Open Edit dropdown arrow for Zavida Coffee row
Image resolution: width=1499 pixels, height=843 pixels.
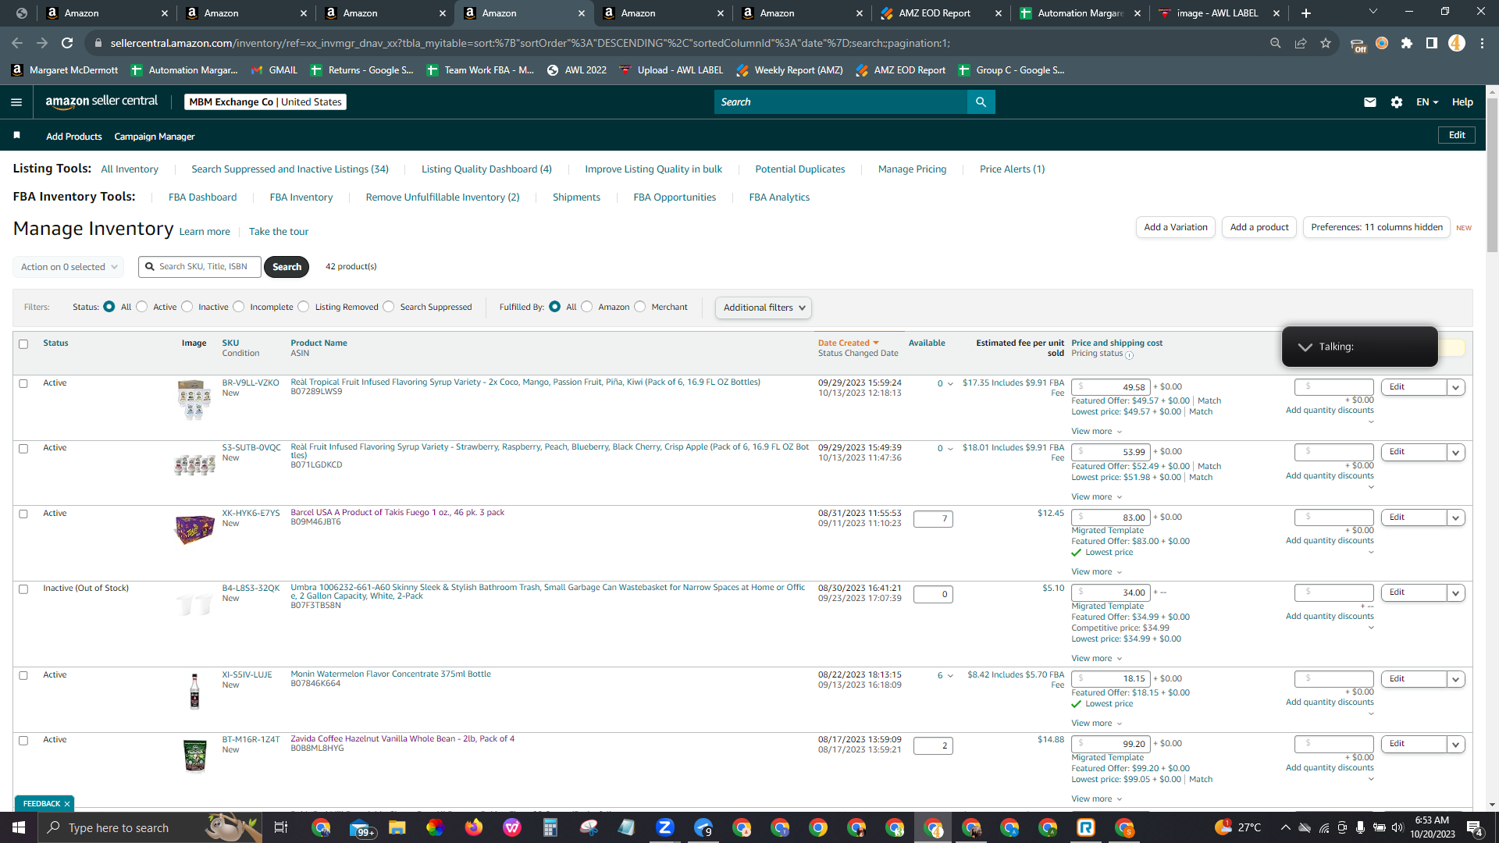(x=1456, y=745)
